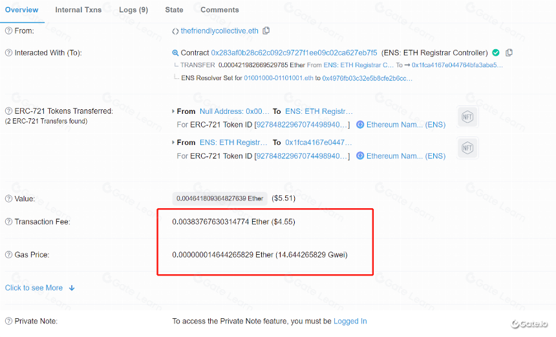Open NFT thumbnail for first ERC-721 transfer
The image size is (556, 337).
click(x=467, y=116)
